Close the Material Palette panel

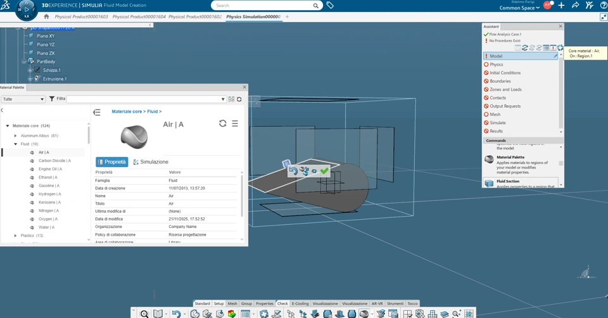click(x=244, y=87)
